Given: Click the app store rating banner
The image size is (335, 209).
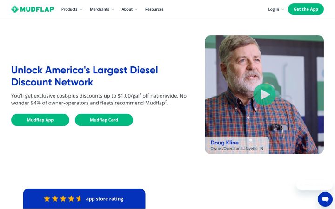Looking at the screenshot, I should [x=84, y=199].
